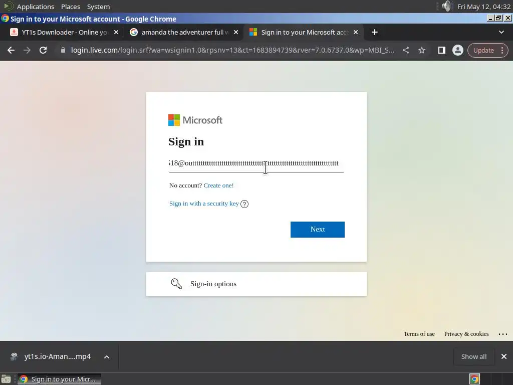This screenshot has width=513, height=385.
Task: Click the Chrome icon in the workspace switcher
Action: click(474, 379)
